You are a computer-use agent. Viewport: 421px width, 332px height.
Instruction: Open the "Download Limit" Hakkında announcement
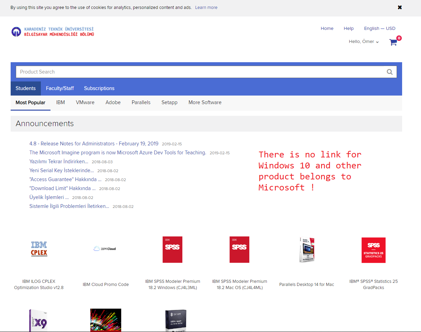click(62, 188)
